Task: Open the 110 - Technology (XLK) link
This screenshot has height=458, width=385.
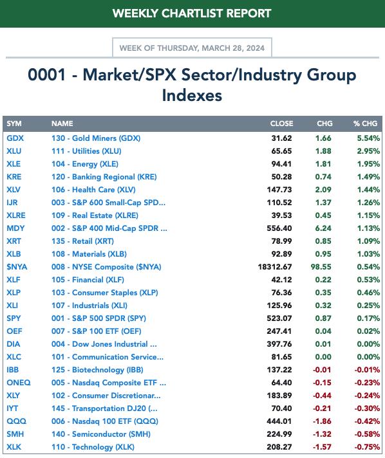Action: click(x=93, y=446)
